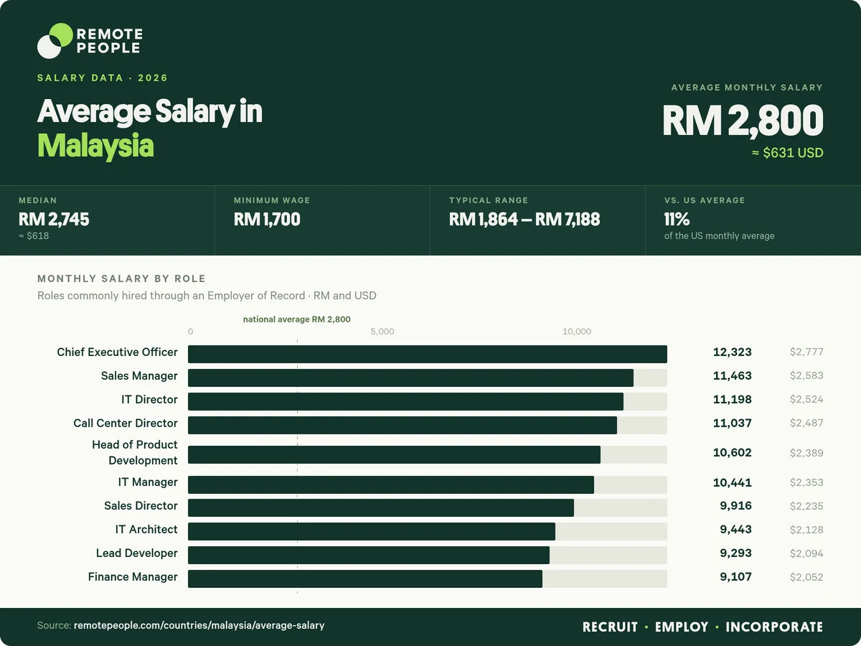
Task: Click the minimum wage value 'RM 1,700'
Action: (x=267, y=220)
